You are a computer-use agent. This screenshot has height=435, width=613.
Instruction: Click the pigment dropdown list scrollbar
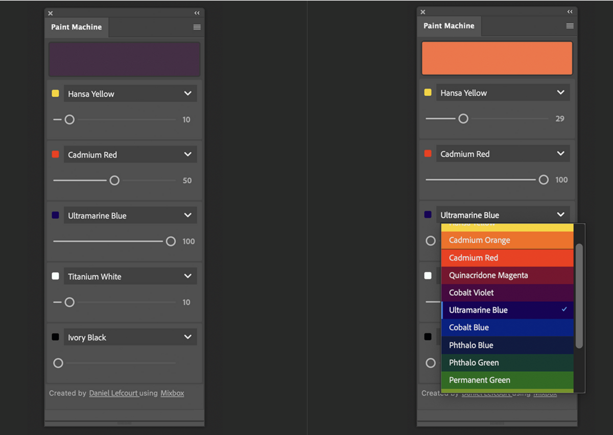pyautogui.click(x=579, y=296)
